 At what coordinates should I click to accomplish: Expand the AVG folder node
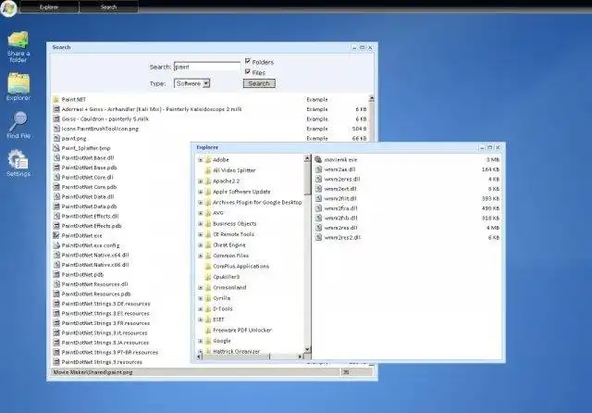[201, 213]
